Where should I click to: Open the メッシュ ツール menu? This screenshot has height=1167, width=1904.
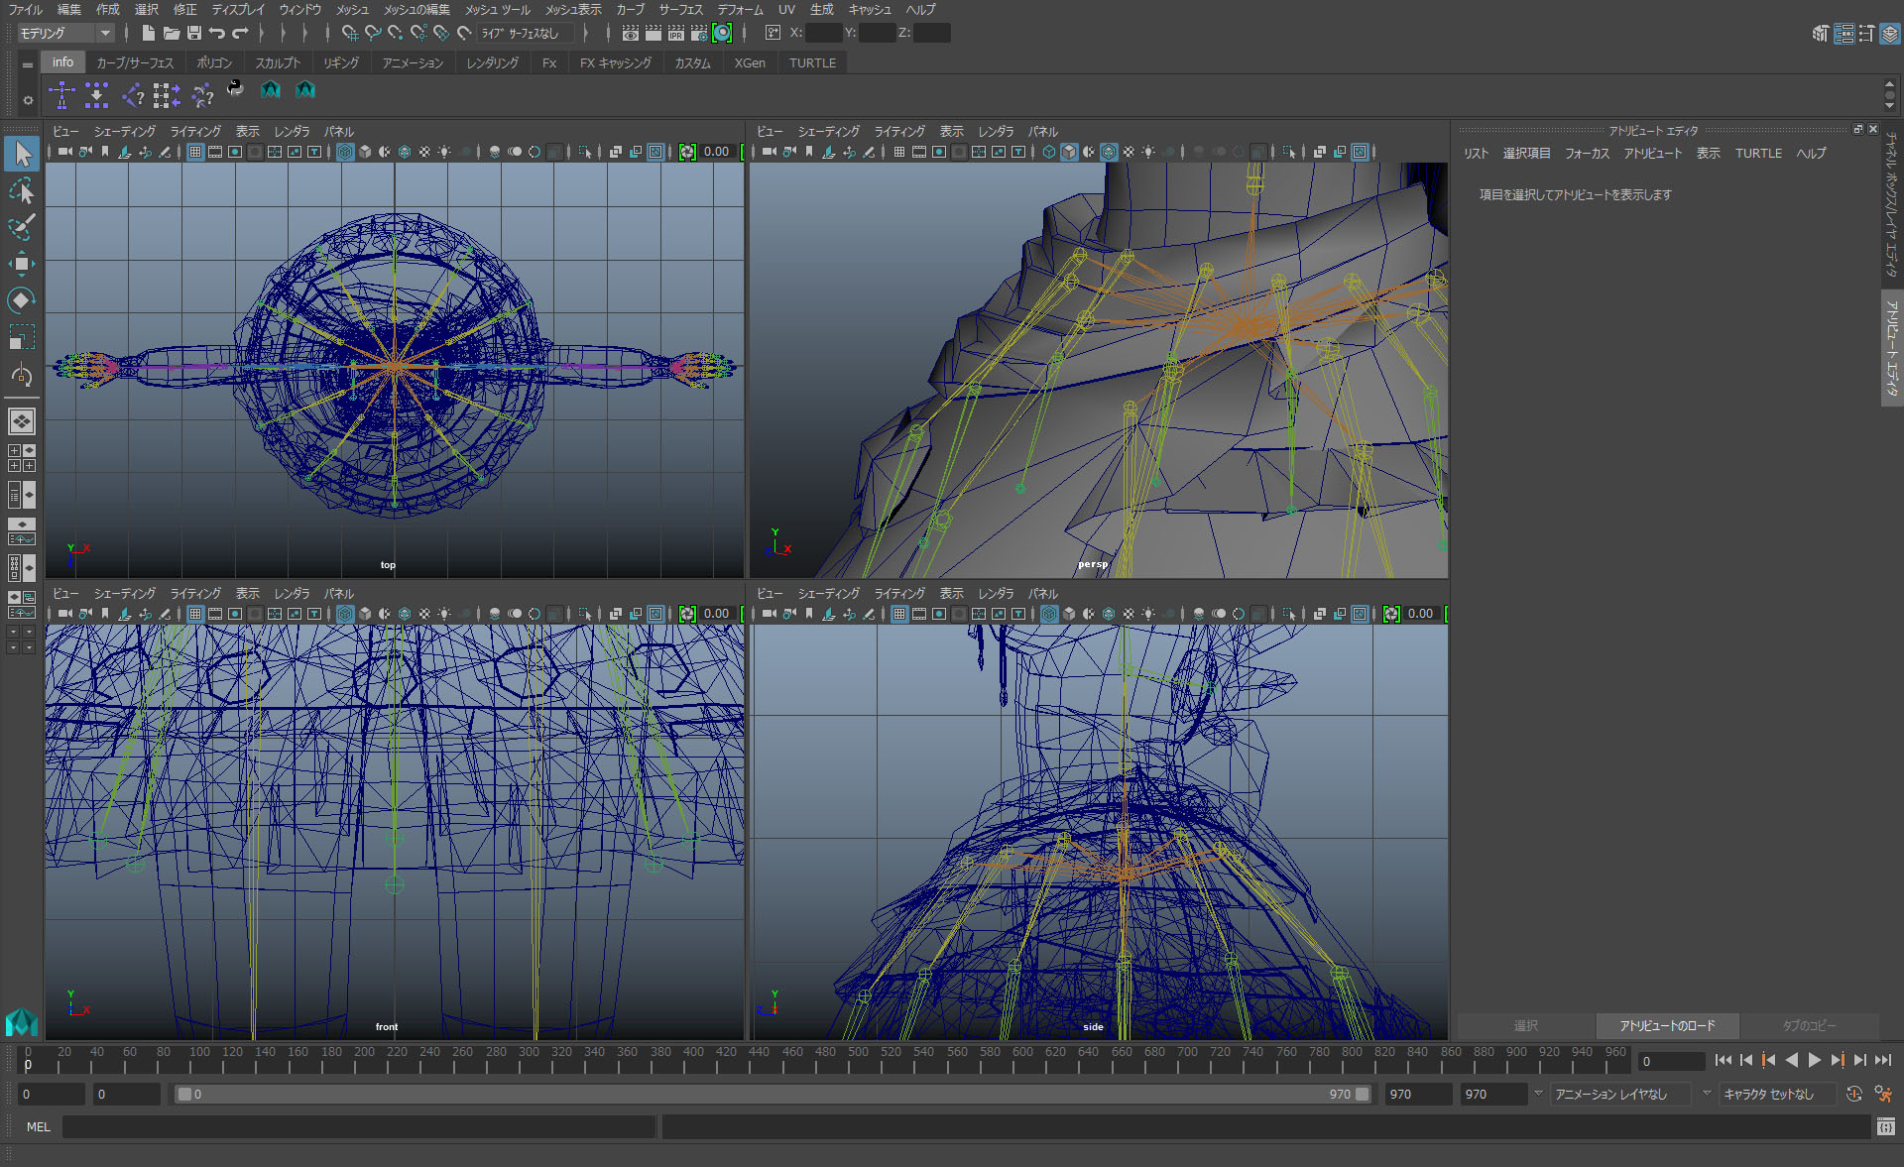[497, 9]
